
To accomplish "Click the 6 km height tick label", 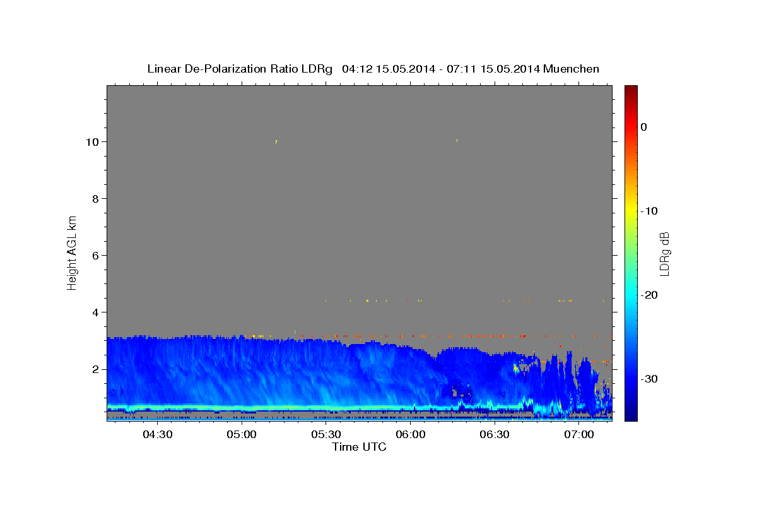I will click(95, 256).
